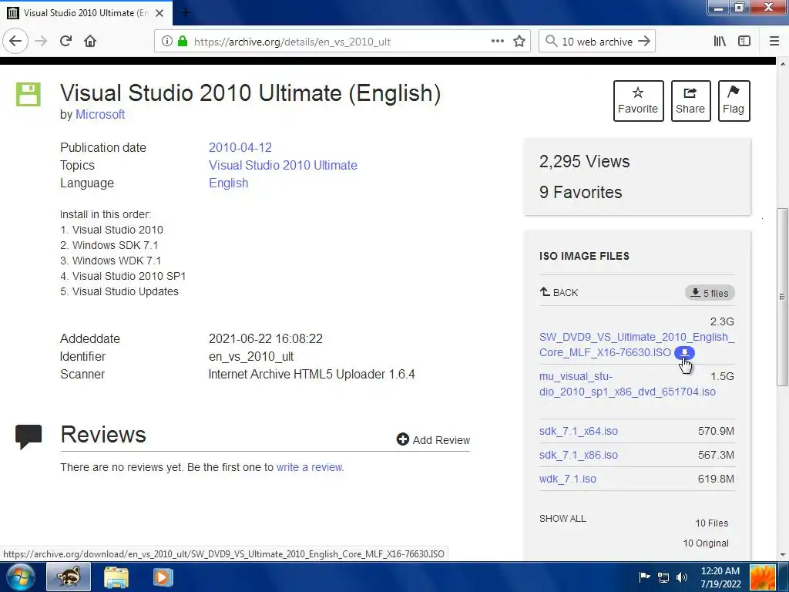Click the '2,295 Views' text
Screen dimensions: 789x592
pos(584,162)
